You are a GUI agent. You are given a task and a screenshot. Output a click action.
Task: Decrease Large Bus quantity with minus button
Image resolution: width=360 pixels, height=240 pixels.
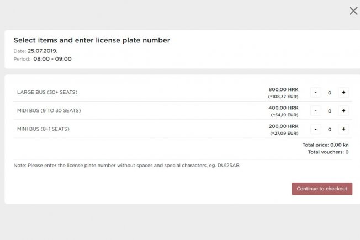(x=316, y=93)
